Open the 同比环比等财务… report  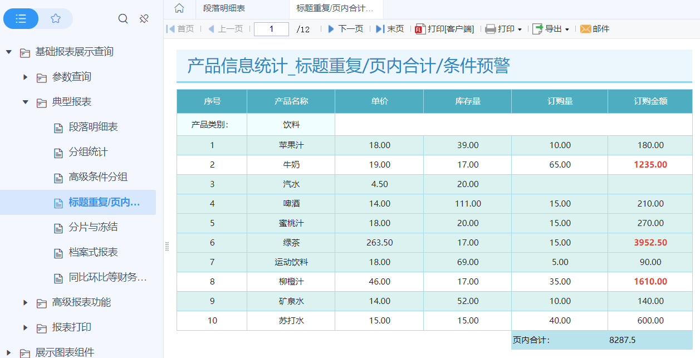pos(107,277)
